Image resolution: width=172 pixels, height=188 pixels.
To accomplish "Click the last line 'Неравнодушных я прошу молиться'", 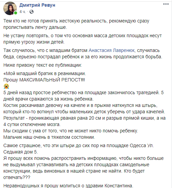I will [68, 186].
